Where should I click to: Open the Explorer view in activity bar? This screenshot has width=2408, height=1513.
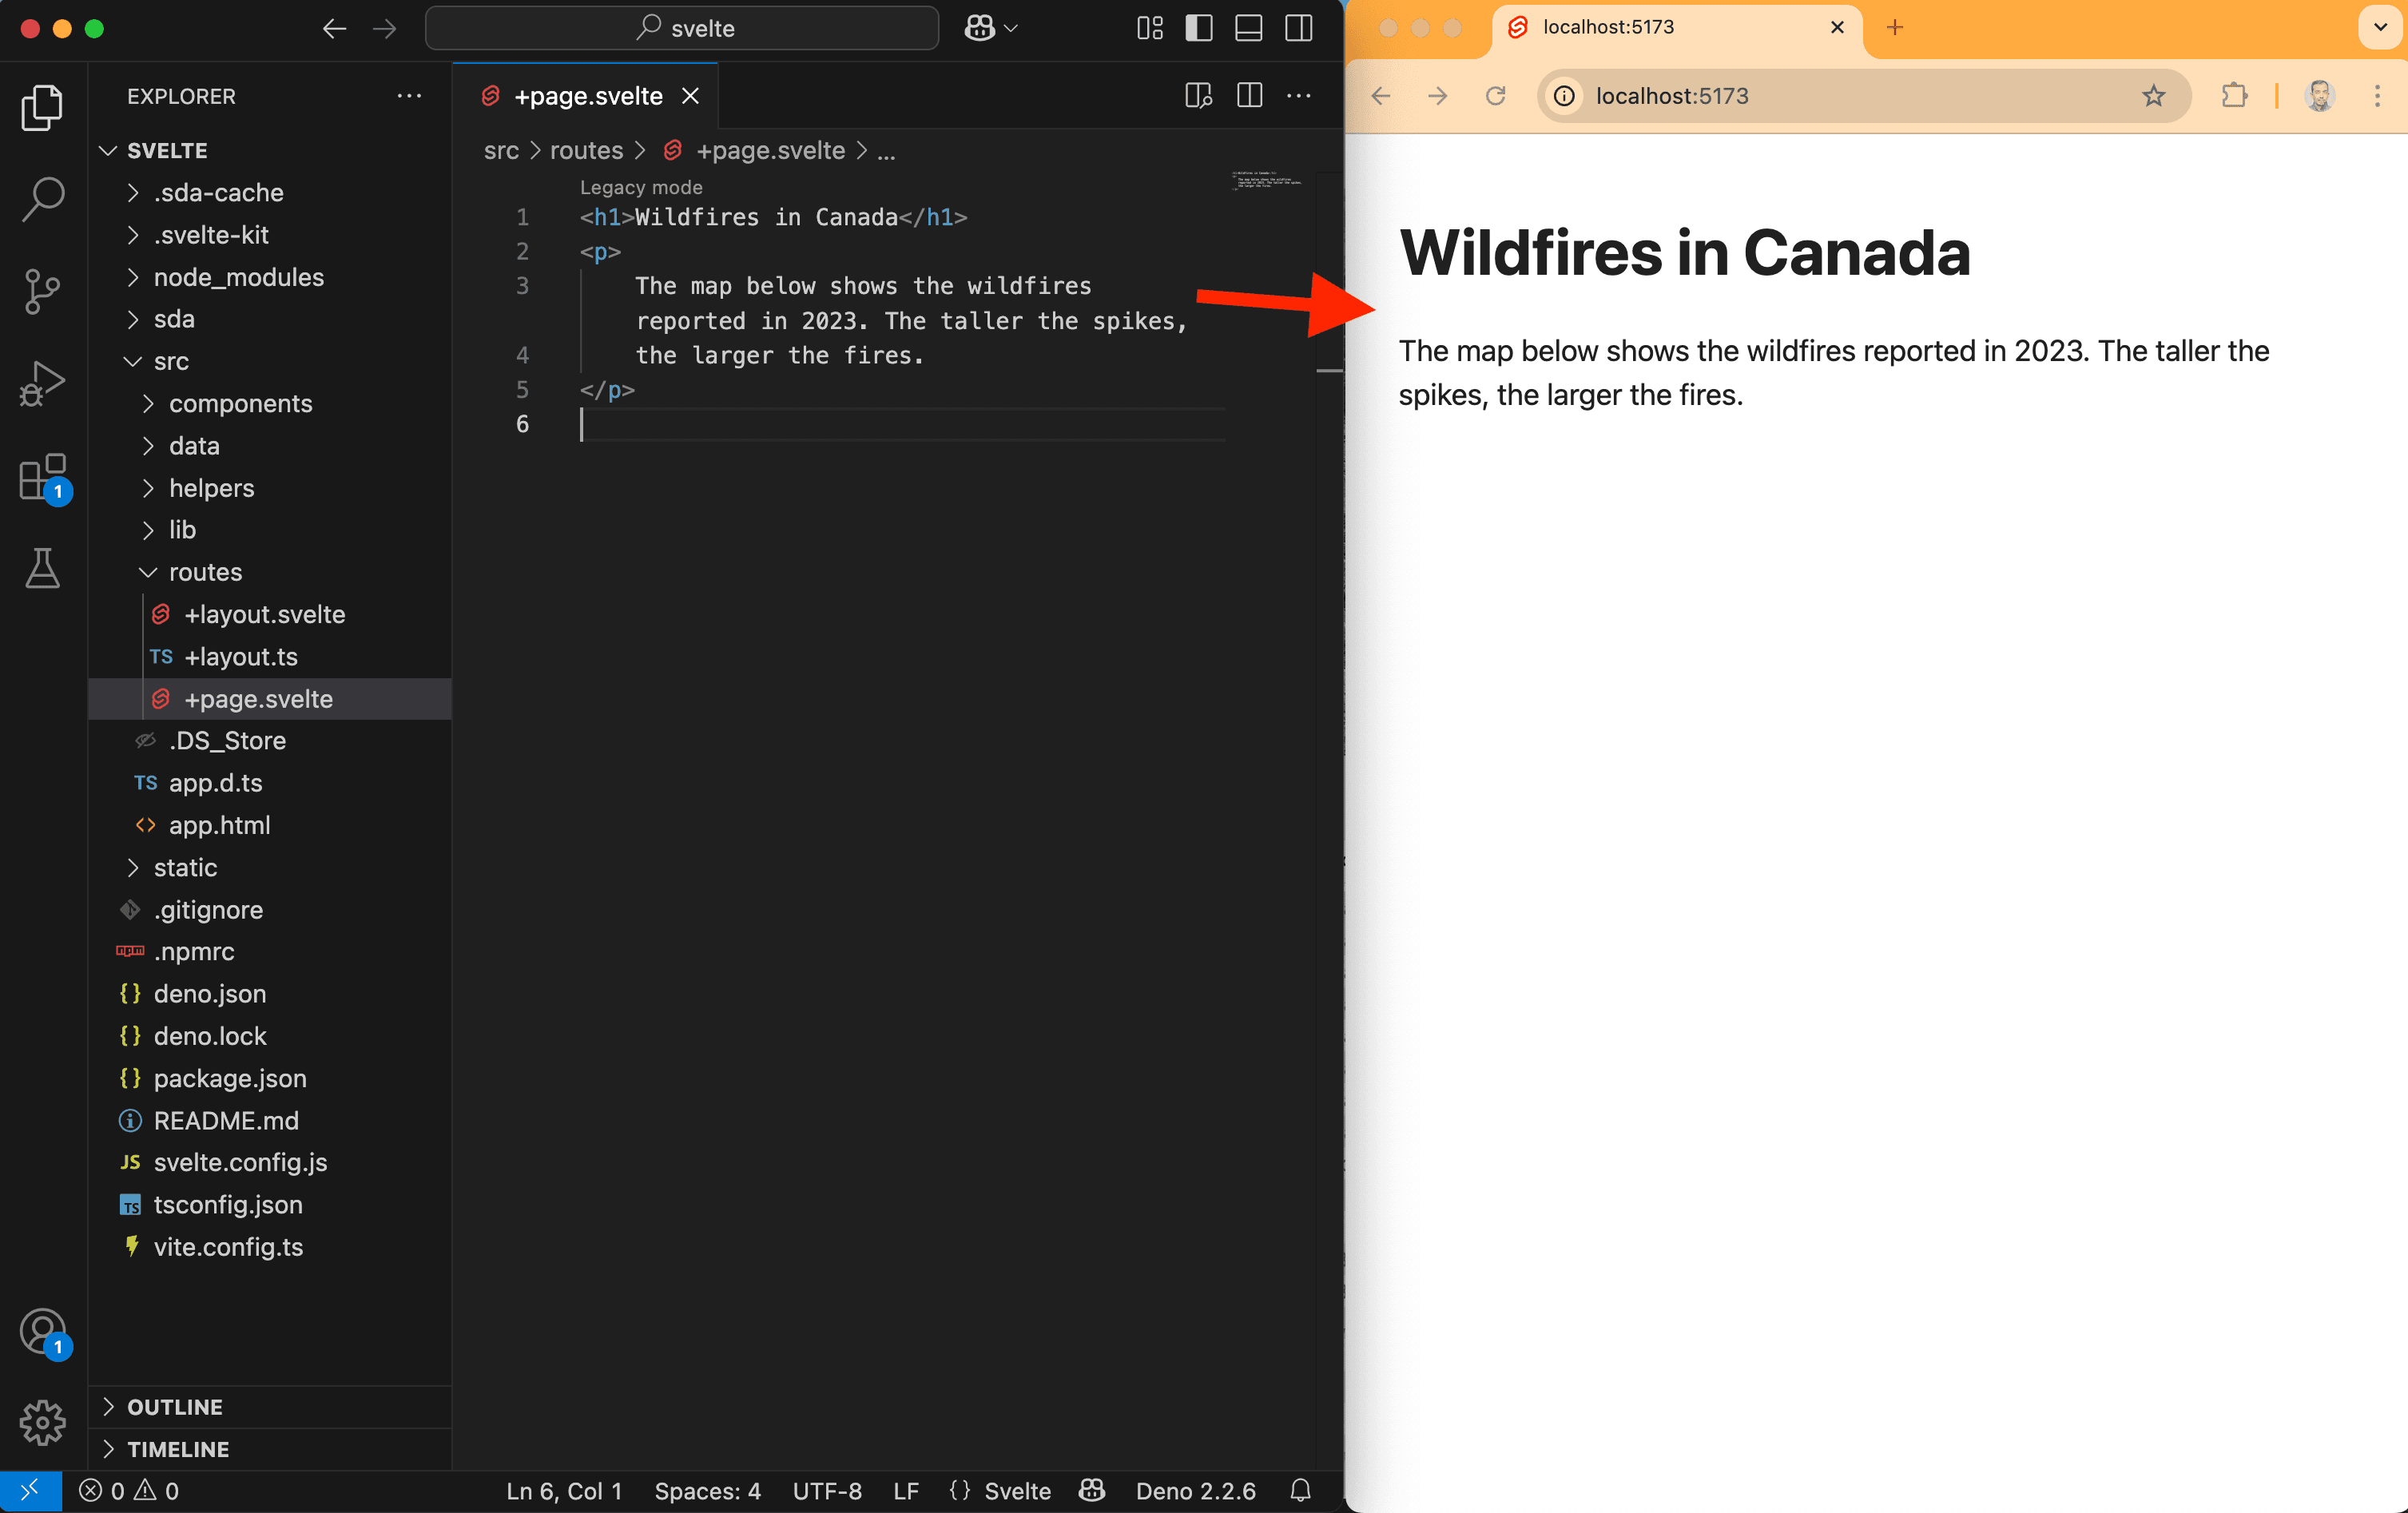tap(42, 107)
